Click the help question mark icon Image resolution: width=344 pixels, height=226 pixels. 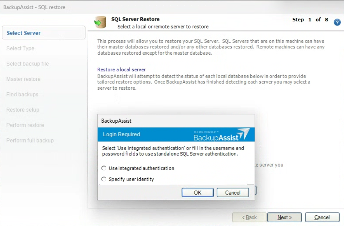(337, 22)
